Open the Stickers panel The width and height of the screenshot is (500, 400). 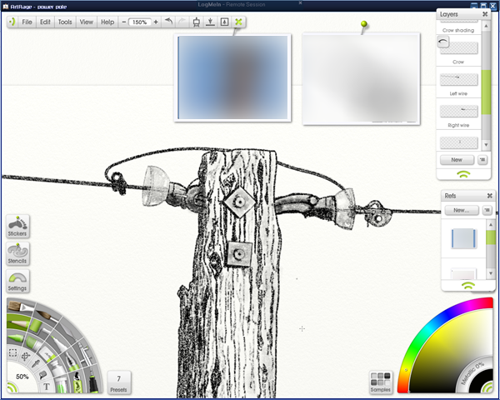pyautogui.click(x=17, y=226)
